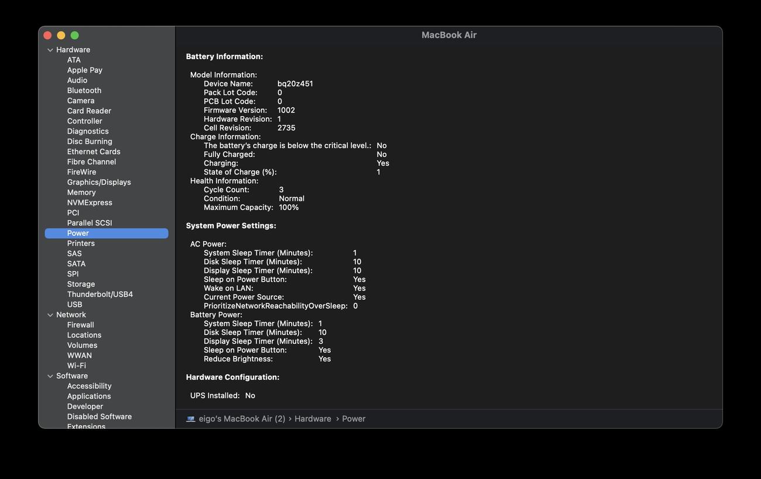Click the bq20z451 device name value
761x479 pixels.
(x=295, y=84)
